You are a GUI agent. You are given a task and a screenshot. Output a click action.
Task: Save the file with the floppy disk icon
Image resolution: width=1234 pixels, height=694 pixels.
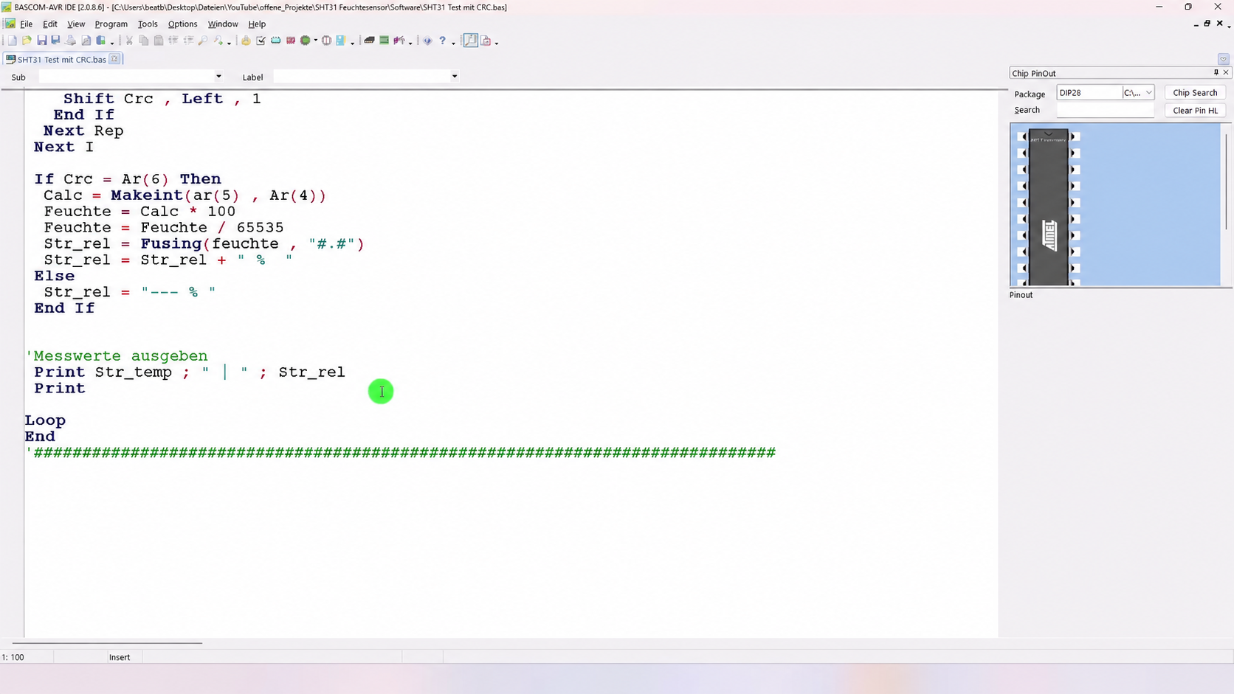(42, 41)
